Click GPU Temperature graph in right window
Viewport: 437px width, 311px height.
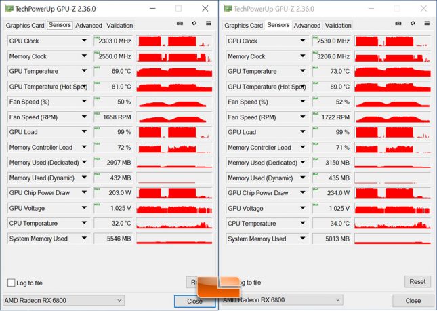click(393, 71)
